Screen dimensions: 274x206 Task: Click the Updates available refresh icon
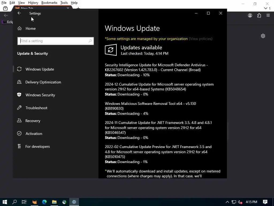point(111,50)
